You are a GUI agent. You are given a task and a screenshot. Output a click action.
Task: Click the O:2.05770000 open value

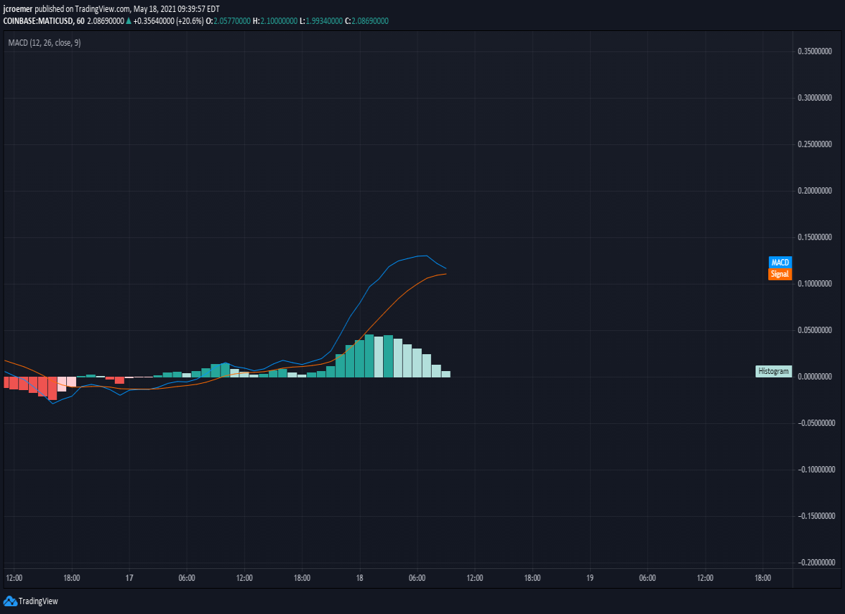(x=229, y=21)
